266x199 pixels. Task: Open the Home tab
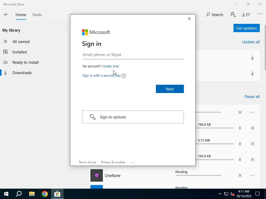pyautogui.click(x=21, y=15)
